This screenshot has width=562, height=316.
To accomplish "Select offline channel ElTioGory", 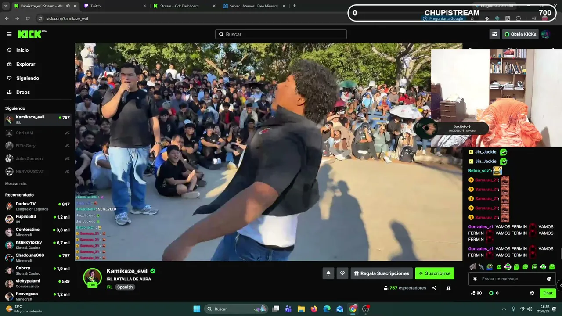I will tap(37, 146).
